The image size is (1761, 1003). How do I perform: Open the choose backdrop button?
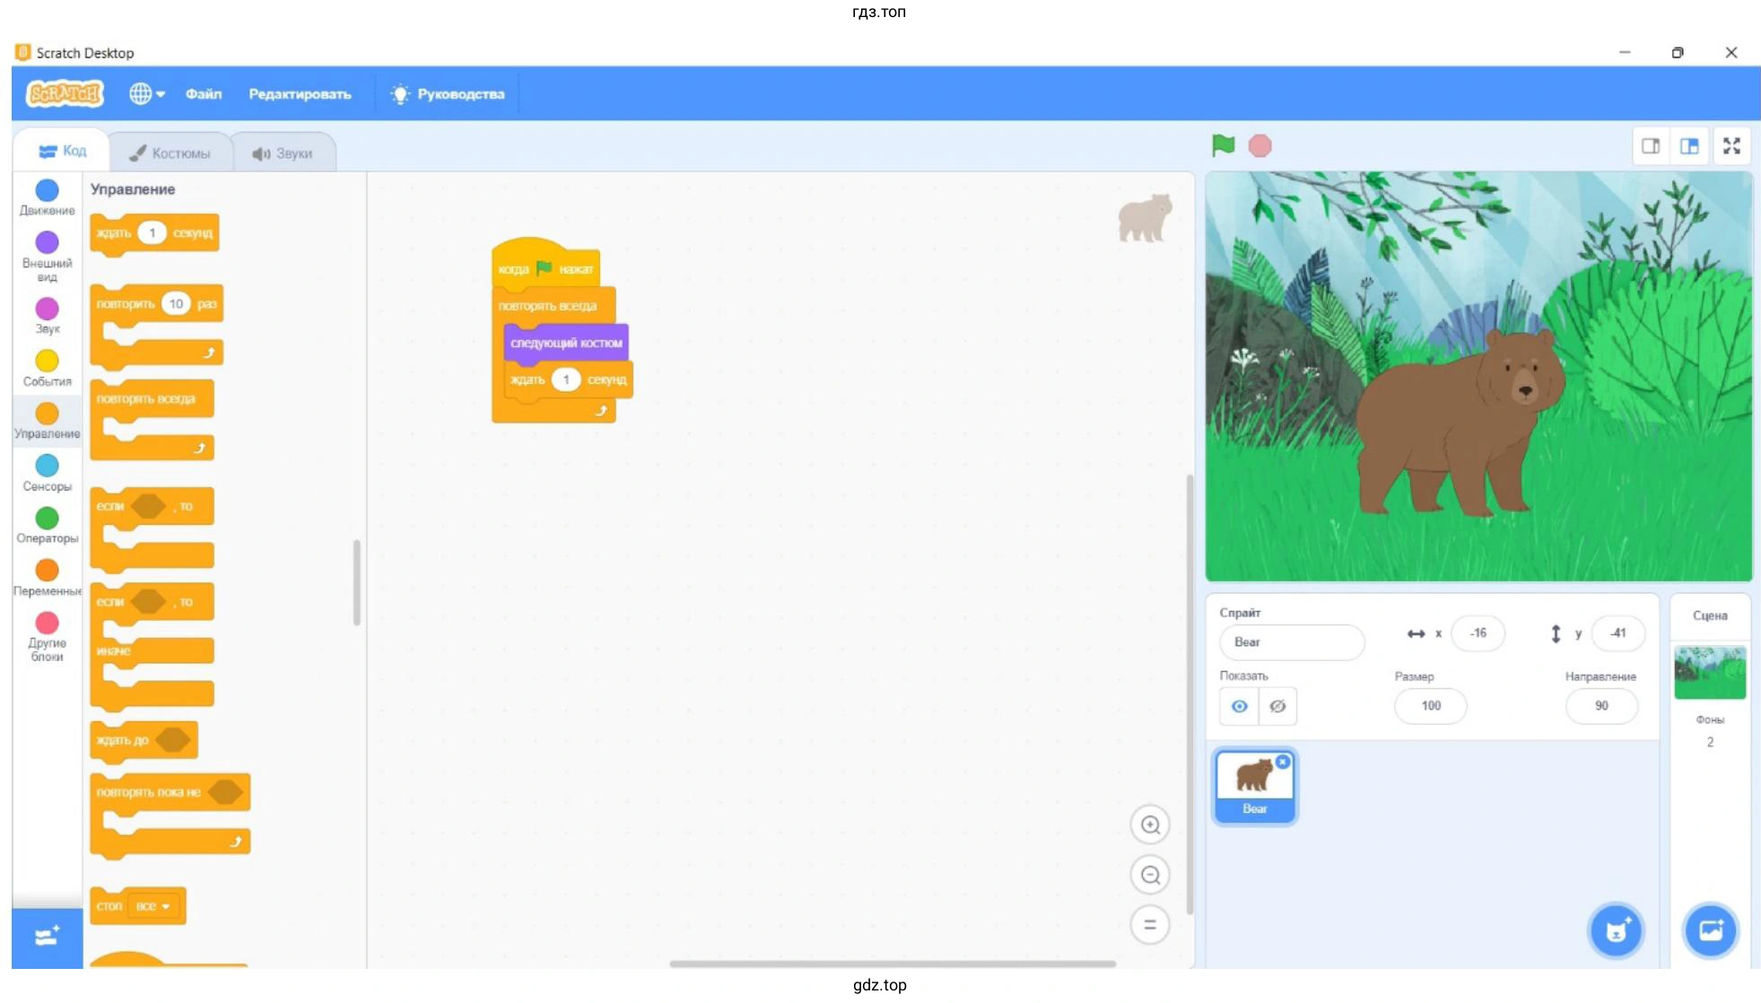coord(1710,931)
